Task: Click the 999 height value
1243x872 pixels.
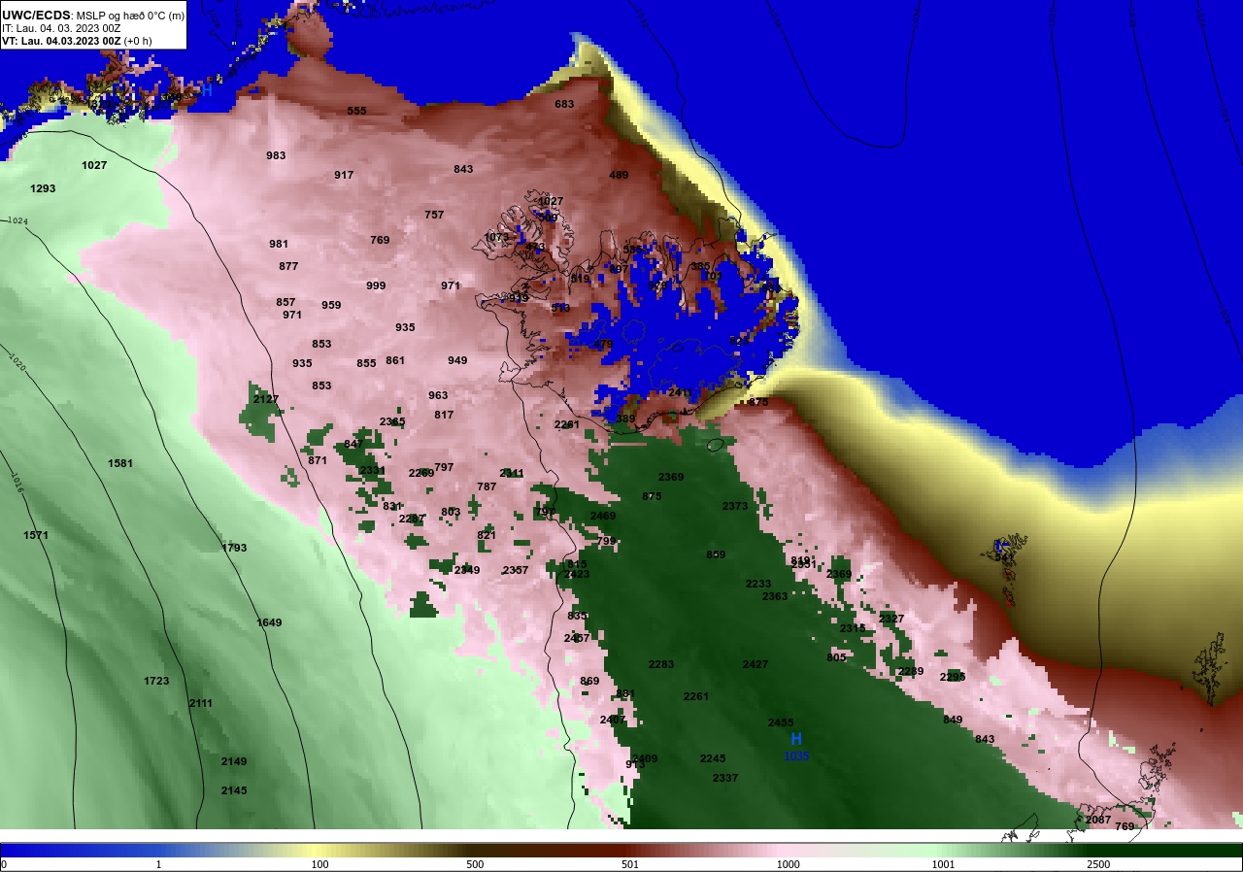Action: (x=376, y=285)
